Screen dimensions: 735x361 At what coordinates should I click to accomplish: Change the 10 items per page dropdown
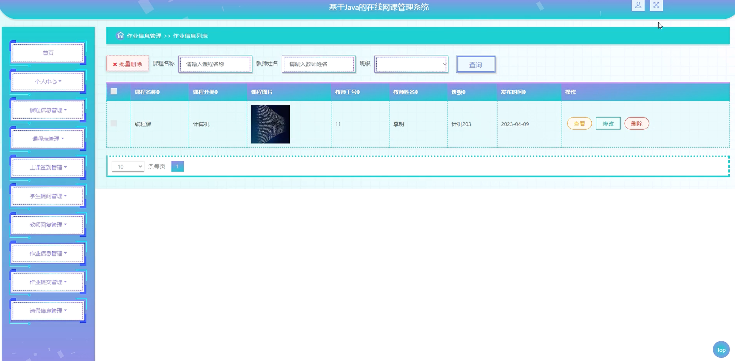point(128,166)
